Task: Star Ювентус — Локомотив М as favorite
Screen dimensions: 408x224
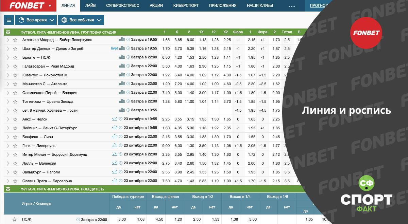Action: (x=15, y=75)
